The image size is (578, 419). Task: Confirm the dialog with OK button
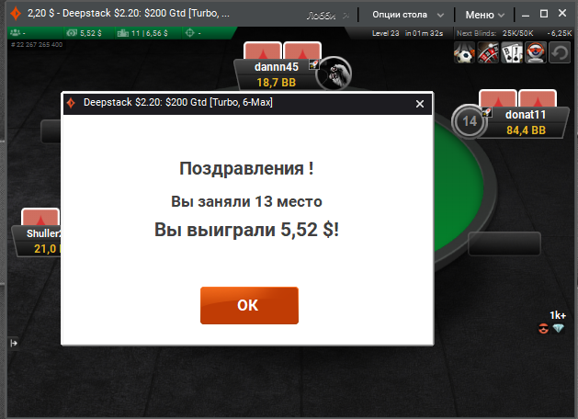[x=249, y=305]
